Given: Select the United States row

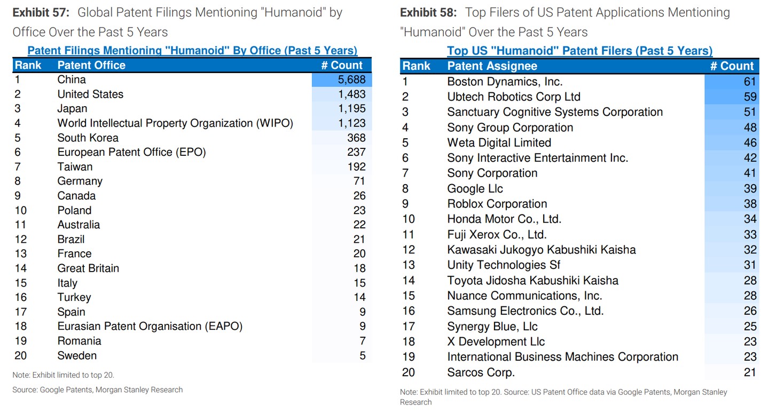Looking at the screenshot, I should (x=90, y=94).
